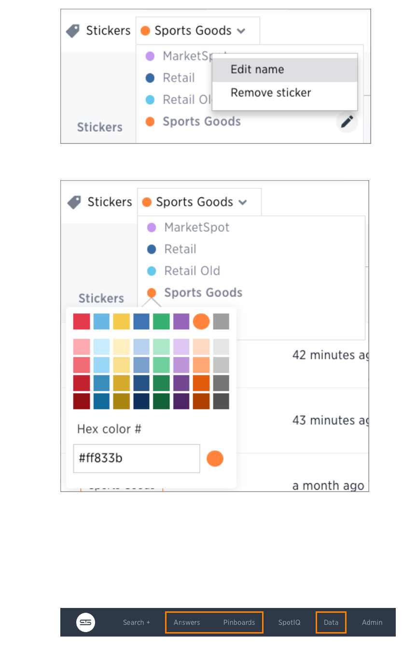417x649 pixels.
Task: Select Remove sticker in the context menu
Action: (x=271, y=93)
